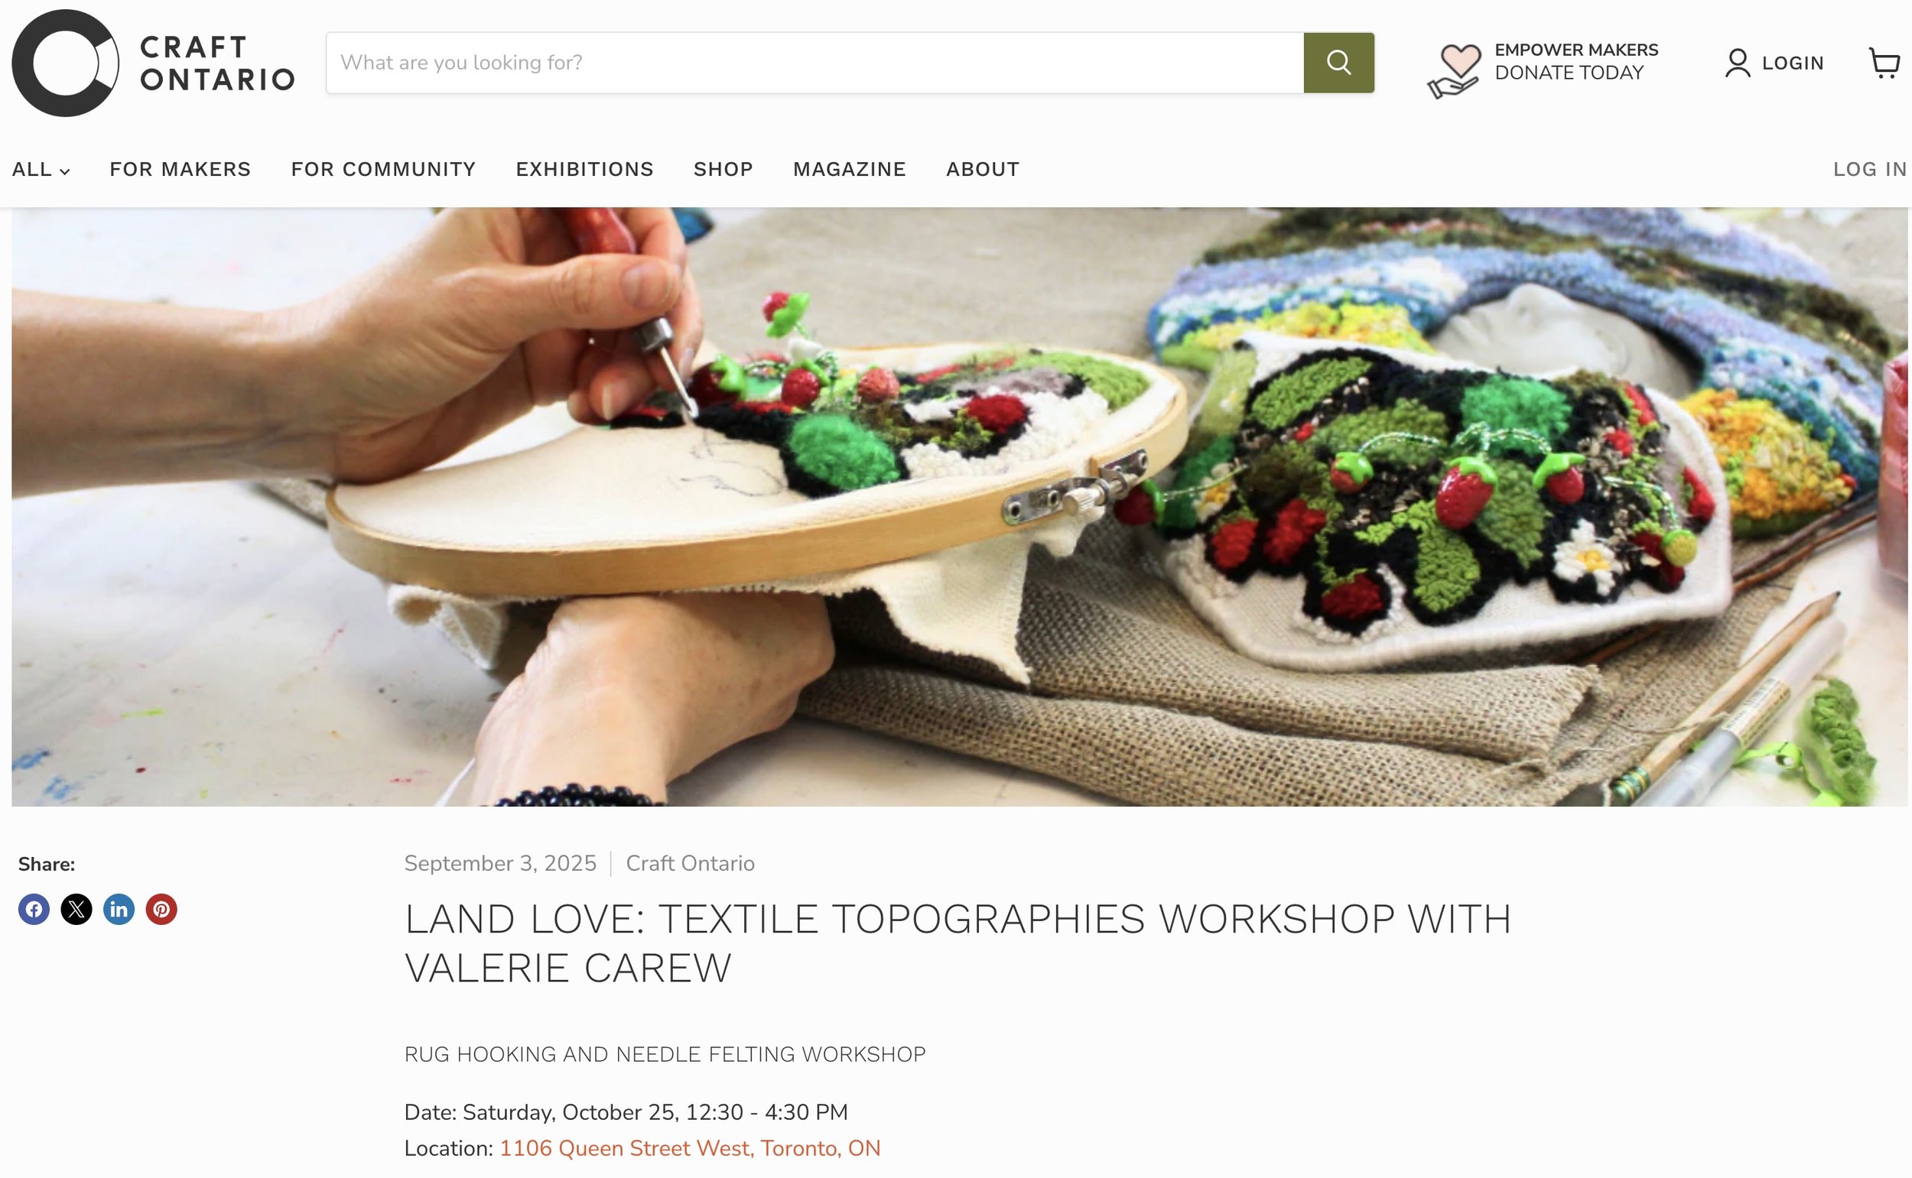Click the Craft Ontario circular logo
1912x1178 pixels.
[x=66, y=63]
